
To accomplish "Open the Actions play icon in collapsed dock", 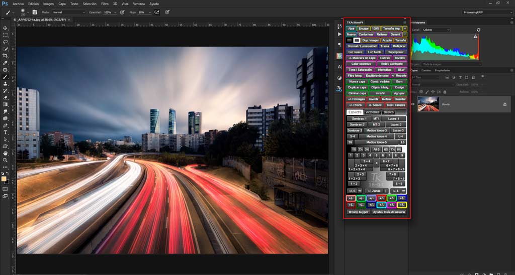I will coord(339,34).
